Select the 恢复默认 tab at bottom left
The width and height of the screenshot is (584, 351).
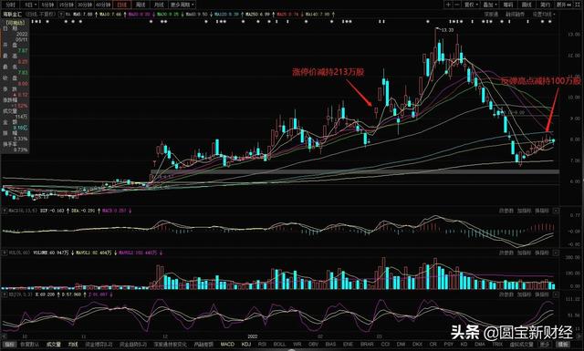click(29, 345)
